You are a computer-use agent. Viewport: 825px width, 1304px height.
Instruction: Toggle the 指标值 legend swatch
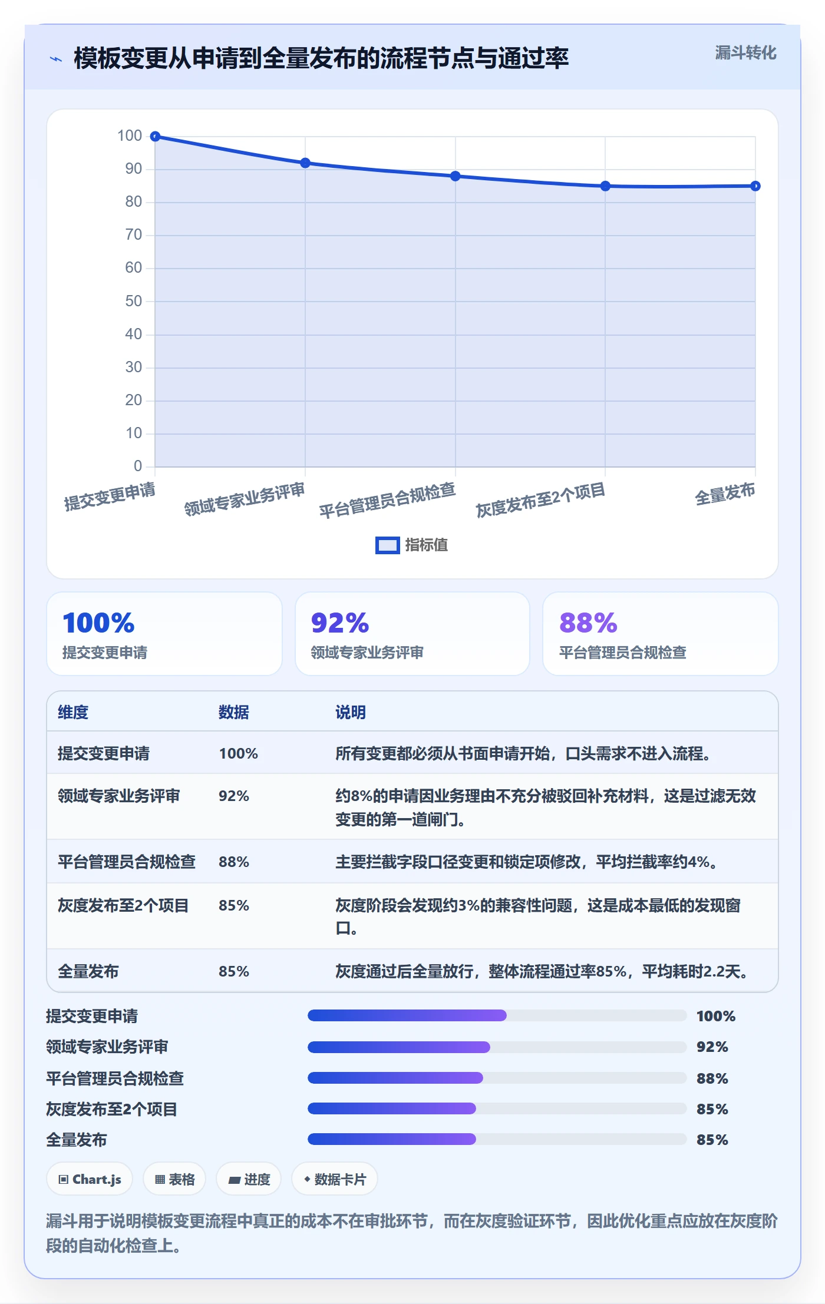pyautogui.click(x=387, y=545)
